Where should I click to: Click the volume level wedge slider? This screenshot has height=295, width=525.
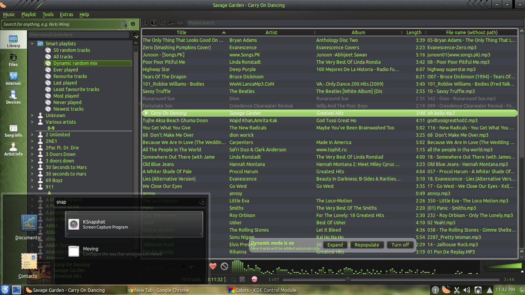503,266
